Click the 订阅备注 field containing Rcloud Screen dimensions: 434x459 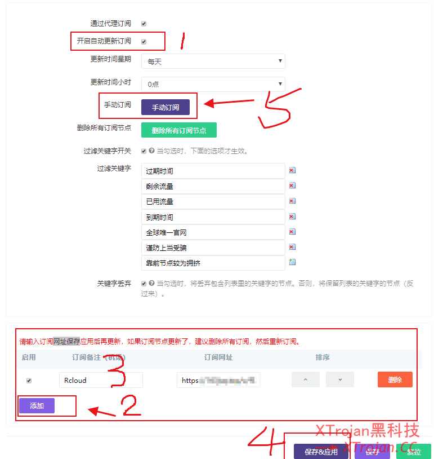pos(100,380)
